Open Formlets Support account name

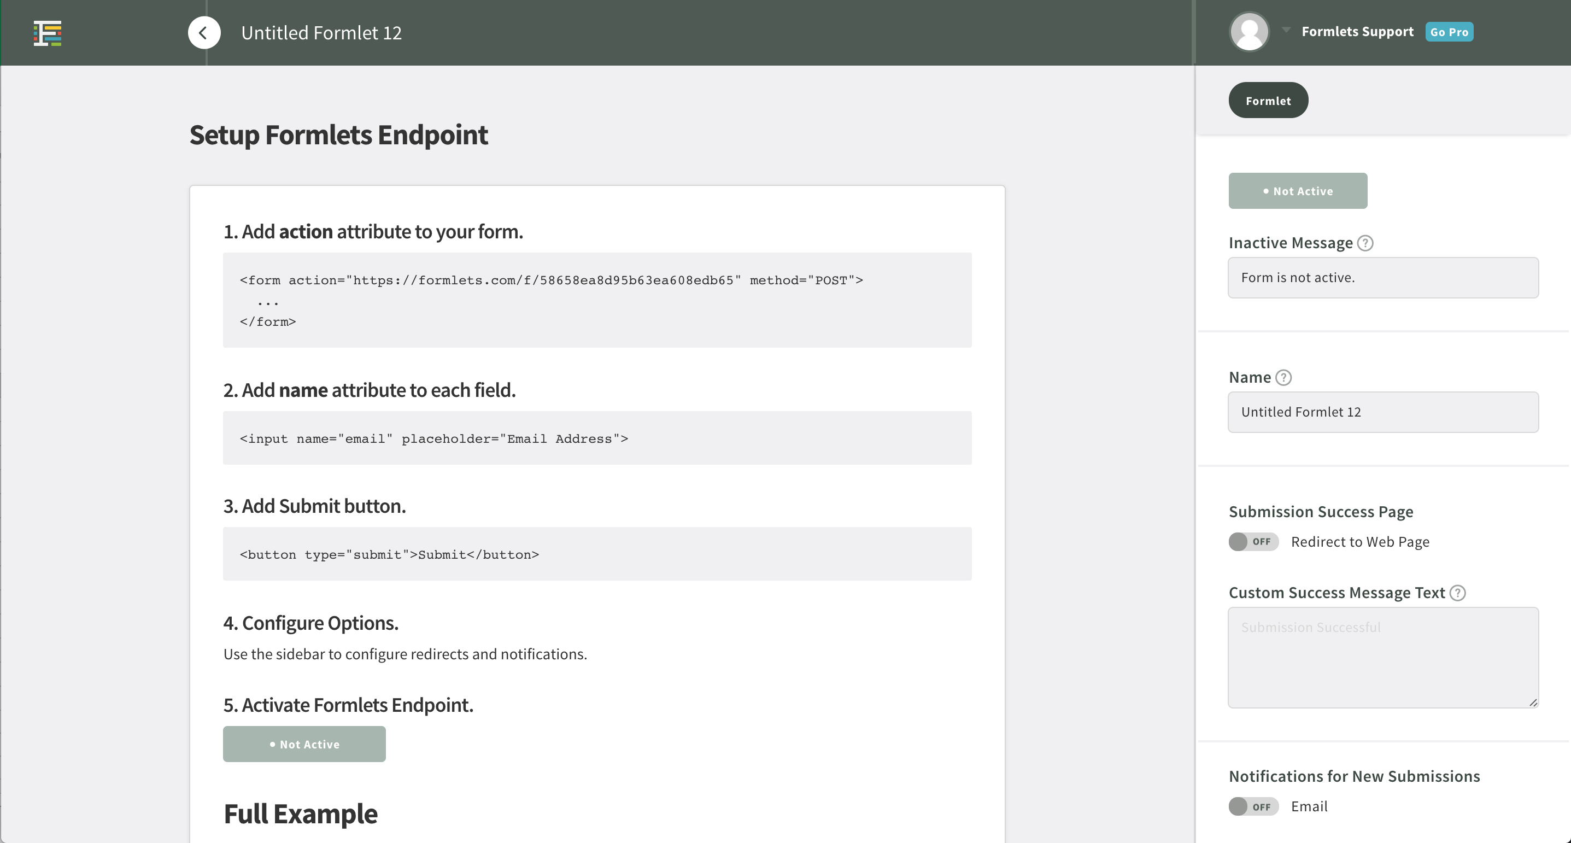point(1357,32)
